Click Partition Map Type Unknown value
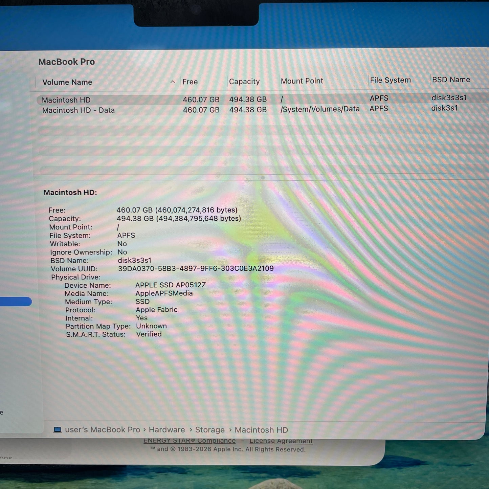Viewport: 489px width, 489px height. 151,326
